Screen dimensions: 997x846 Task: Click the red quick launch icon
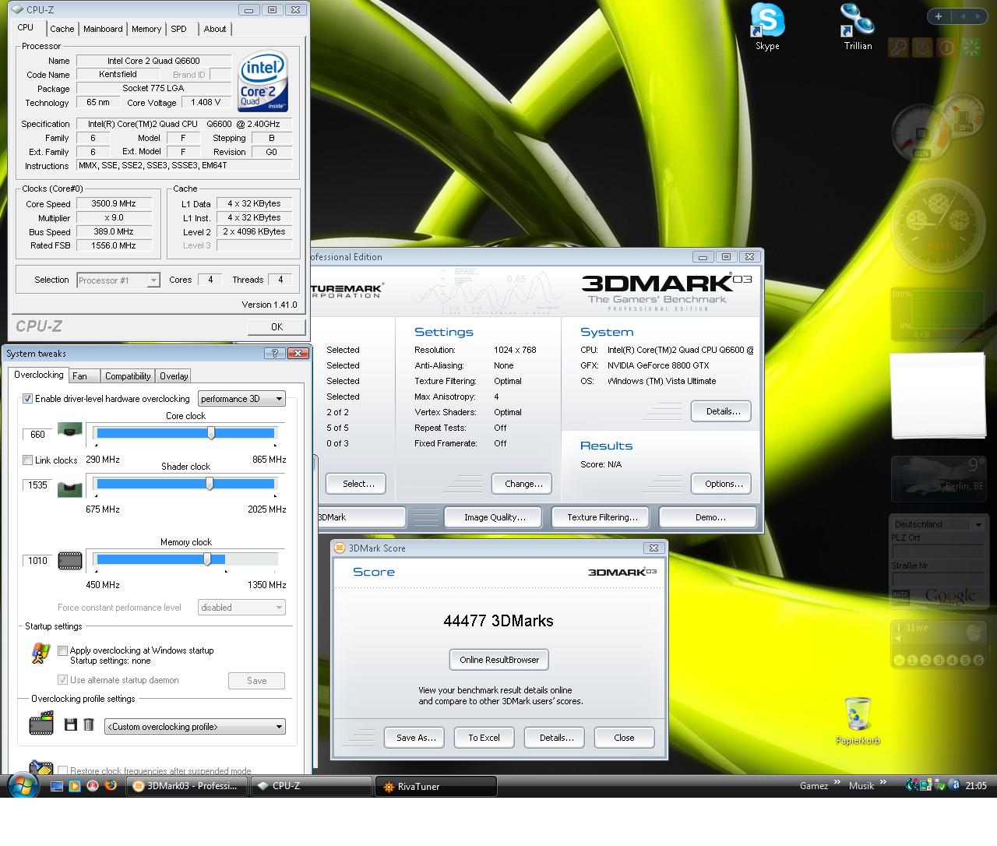coord(93,786)
